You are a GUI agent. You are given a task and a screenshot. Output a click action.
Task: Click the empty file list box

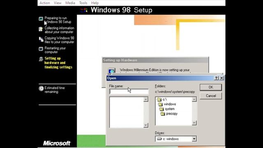[127, 112]
